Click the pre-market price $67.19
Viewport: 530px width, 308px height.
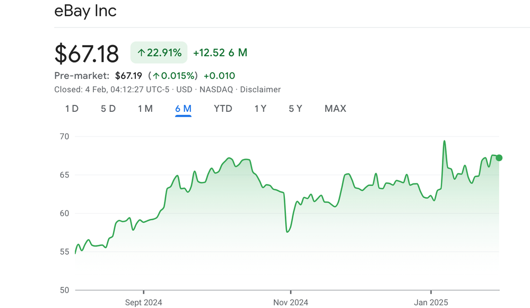129,76
